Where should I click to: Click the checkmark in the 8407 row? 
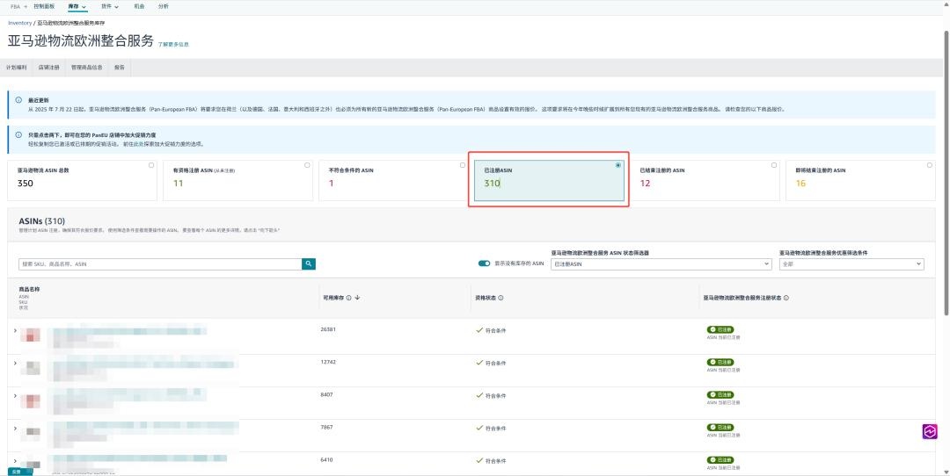pos(479,395)
